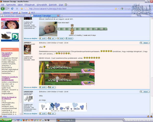The height and width of the screenshot is (122, 153).
Task: Open 'Telefonon vezette le a szülést' article link
Action: coord(9,79)
